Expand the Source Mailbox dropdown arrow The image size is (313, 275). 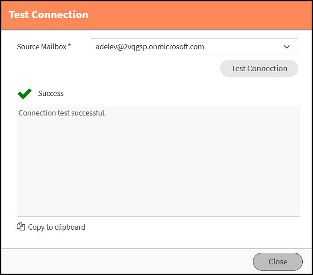click(x=287, y=47)
